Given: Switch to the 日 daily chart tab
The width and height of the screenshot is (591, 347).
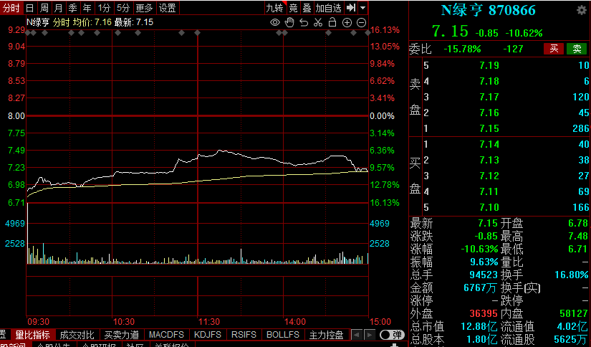Looking at the screenshot, I should [x=30, y=8].
